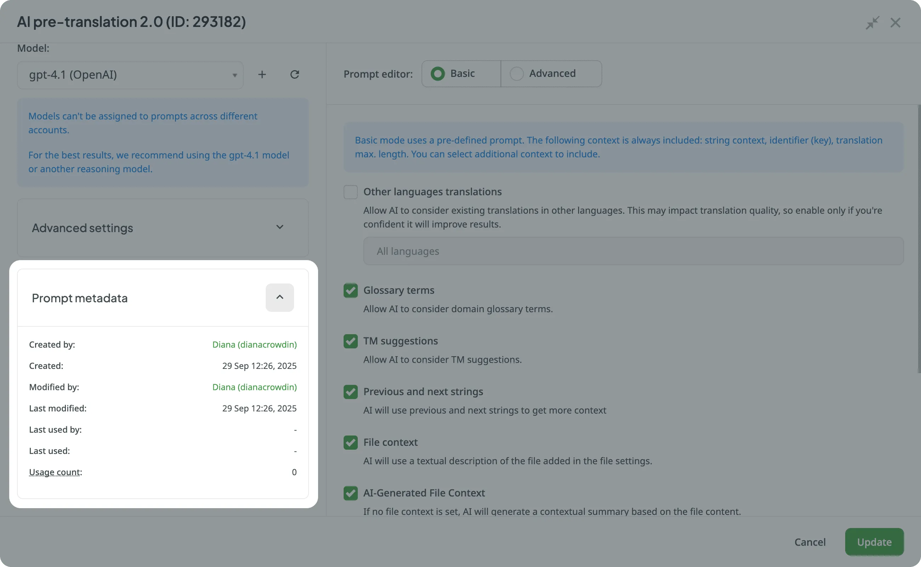Uncheck Glossary terms
Viewport: 921px width, 567px height.
(x=350, y=291)
